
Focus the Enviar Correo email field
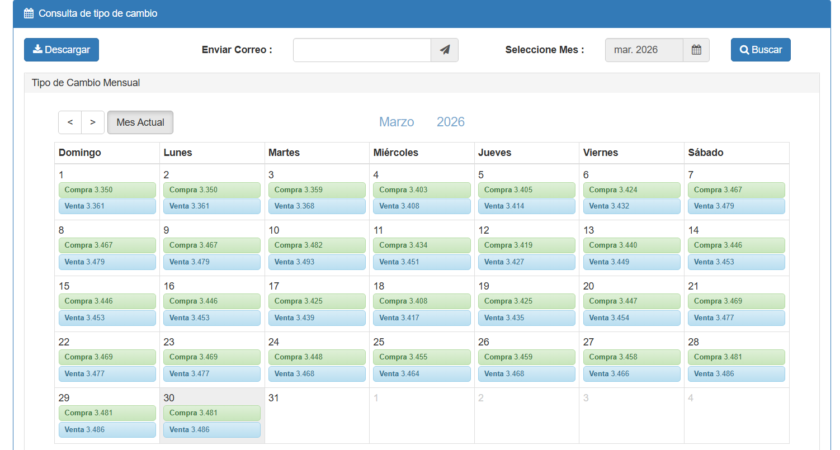tap(362, 50)
